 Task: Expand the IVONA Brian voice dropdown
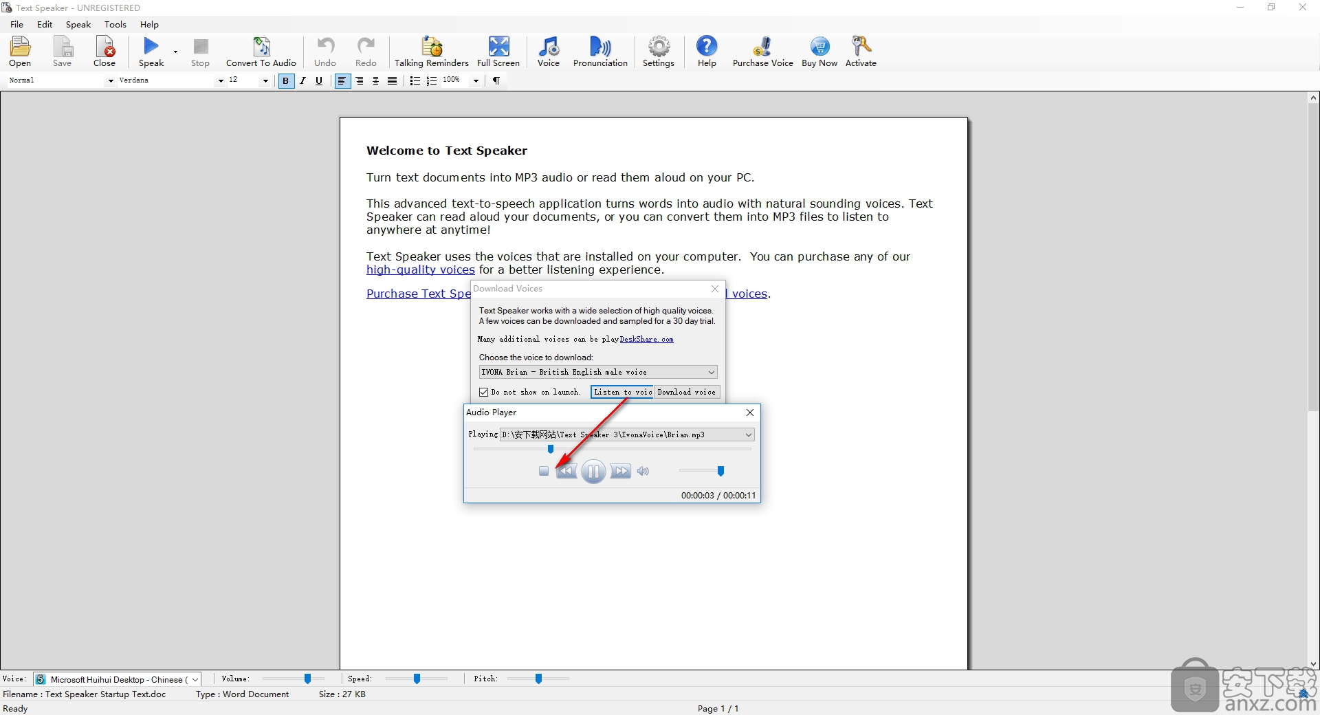point(712,372)
